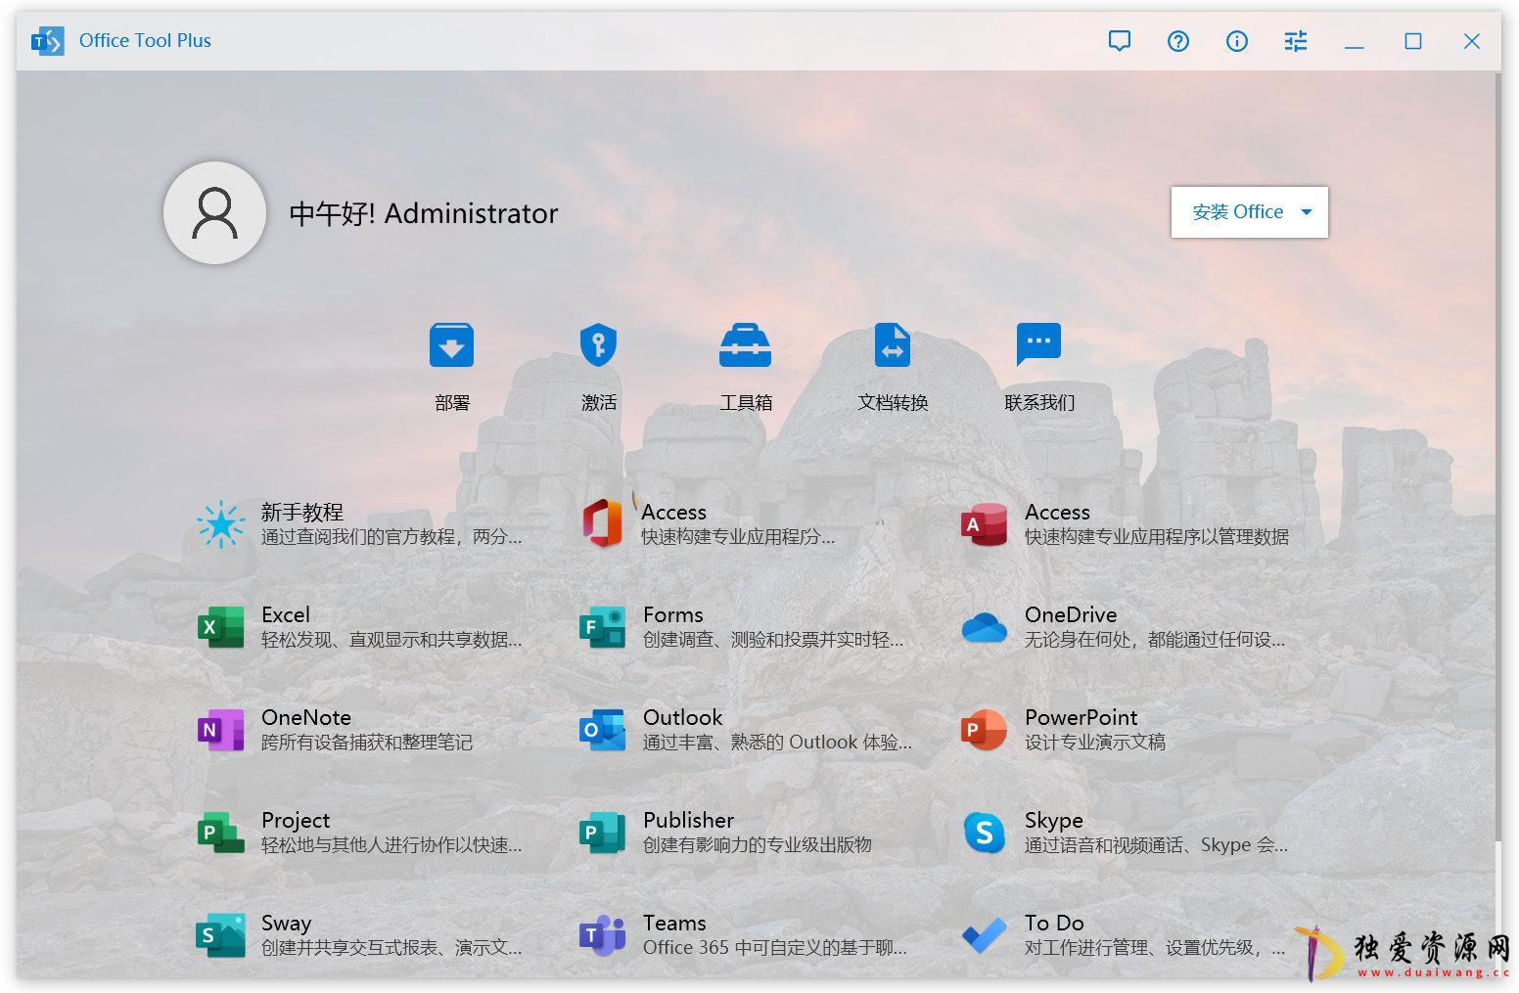The width and height of the screenshot is (1519, 993).
Task: Click the 文档转换 label
Action: click(893, 403)
